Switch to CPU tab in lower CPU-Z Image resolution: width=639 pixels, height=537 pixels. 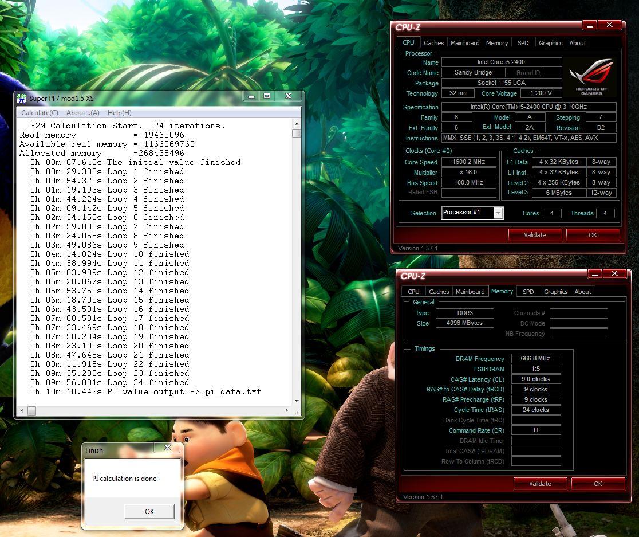413,292
